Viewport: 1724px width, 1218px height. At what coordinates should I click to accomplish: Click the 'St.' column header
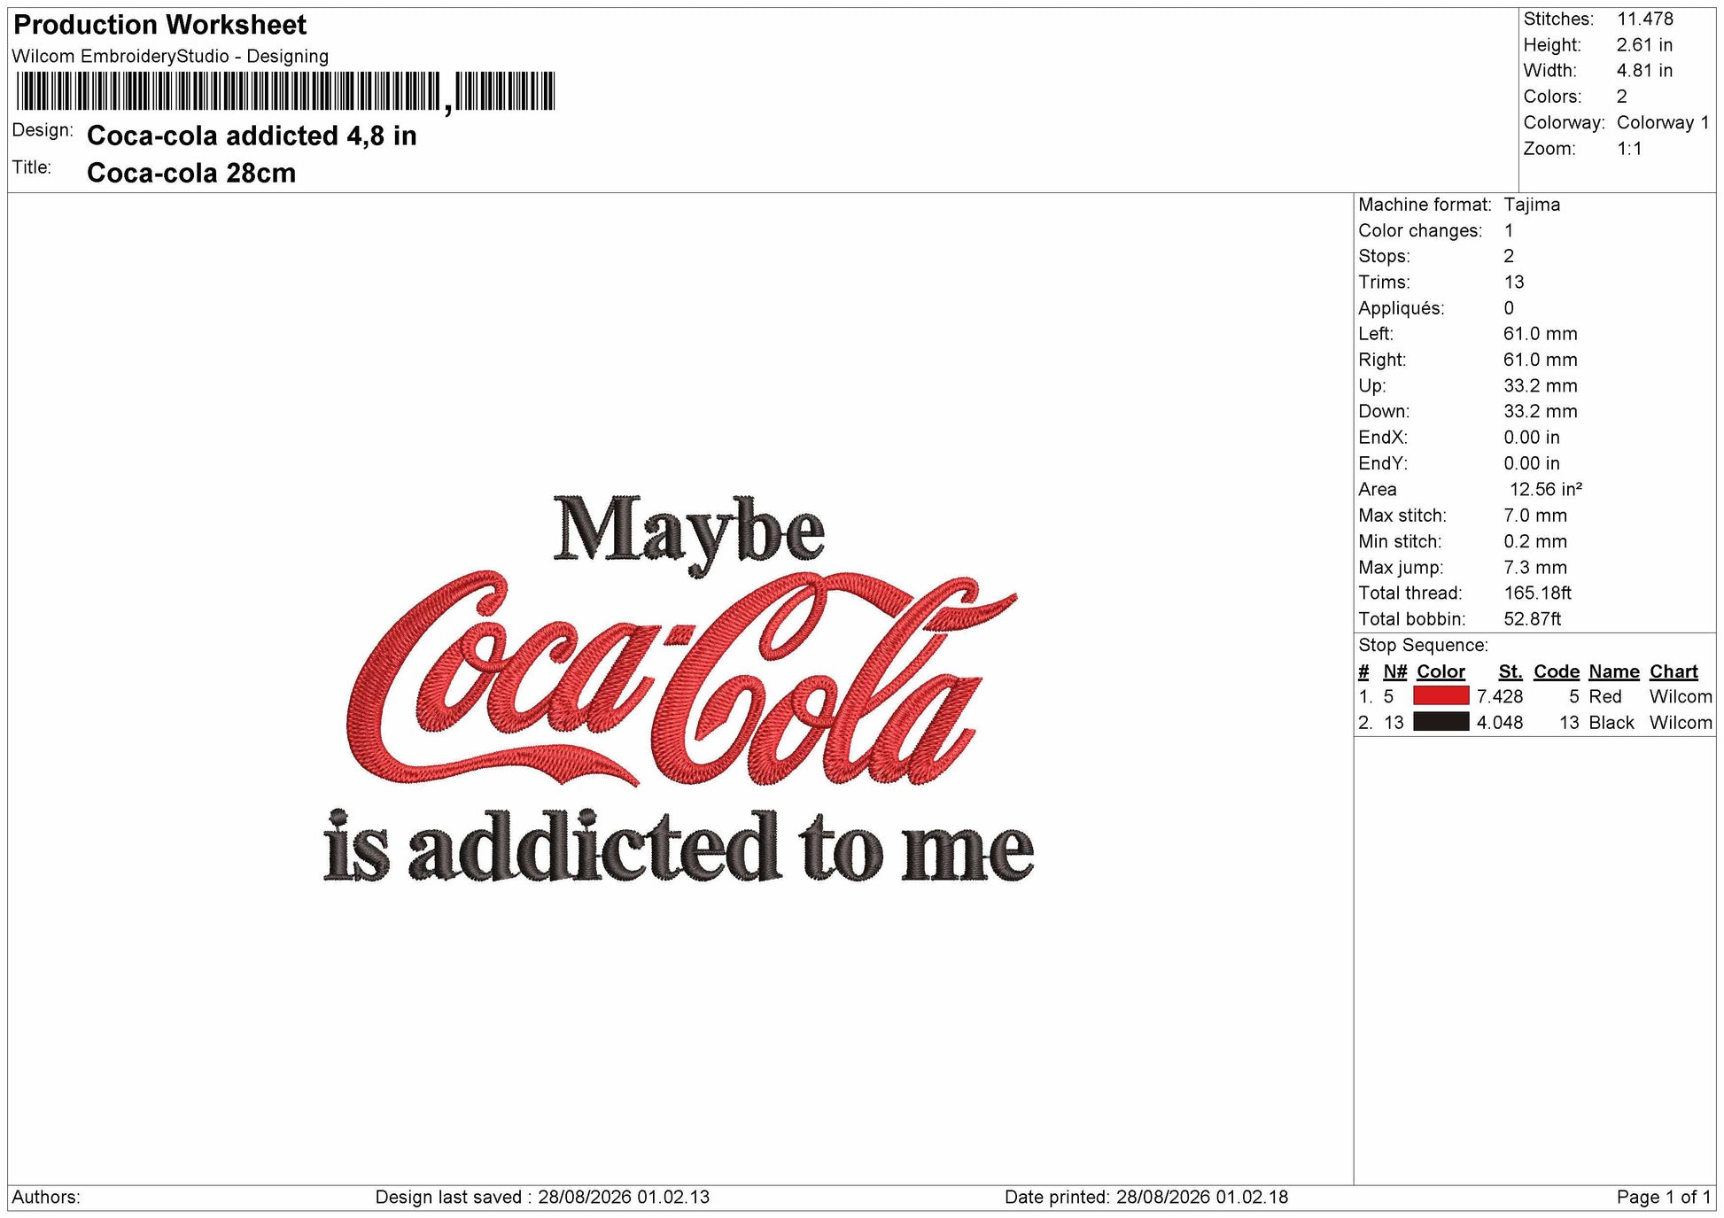pyautogui.click(x=1510, y=671)
